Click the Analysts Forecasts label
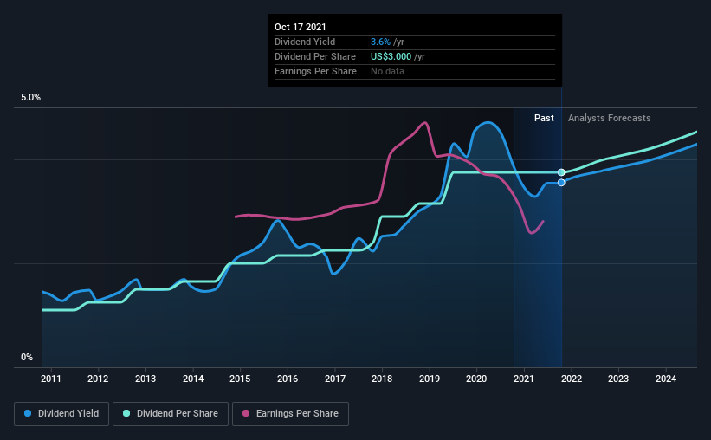711x440 pixels. point(609,118)
